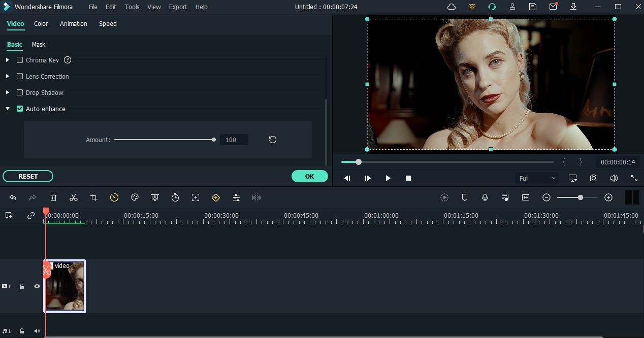Click zoom to fit timeline icon
This screenshot has height=338, width=644.
pos(526,197)
